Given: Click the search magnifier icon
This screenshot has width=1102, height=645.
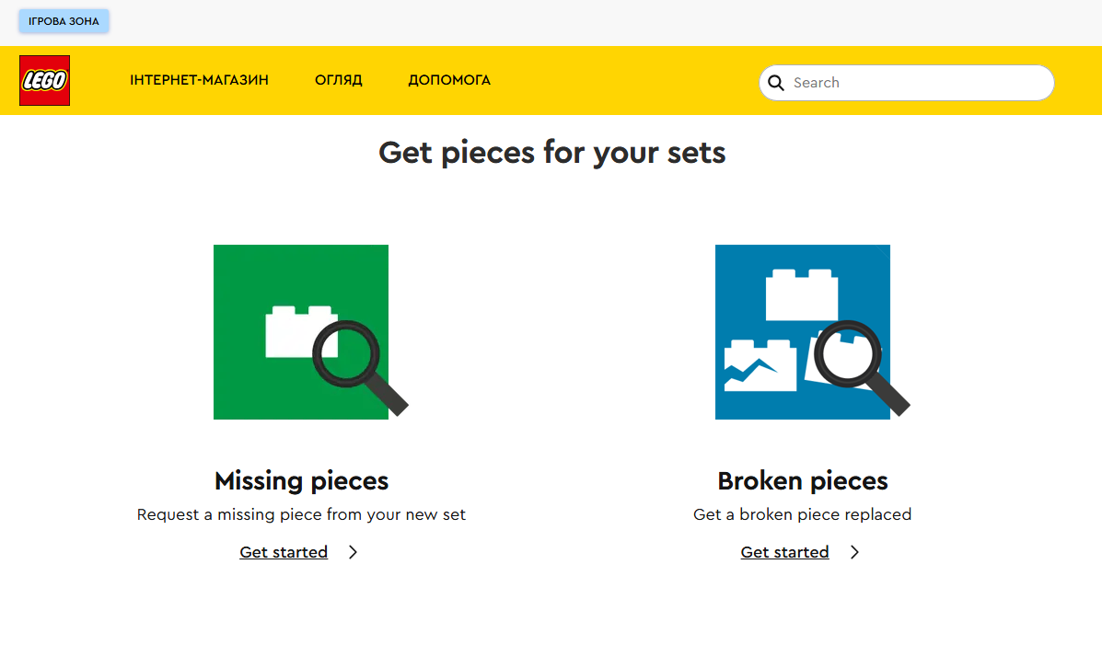Looking at the screenshot, I should click(x=776, y=83).
